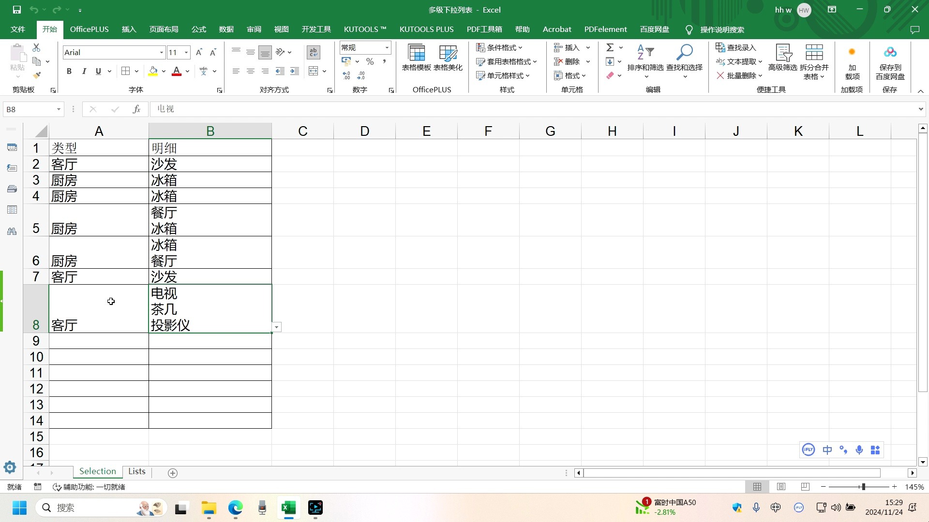The height and width of the screenshot is (522, 929).
Task: Click the AutoSum sigma icon
Action: pos(610,47)
